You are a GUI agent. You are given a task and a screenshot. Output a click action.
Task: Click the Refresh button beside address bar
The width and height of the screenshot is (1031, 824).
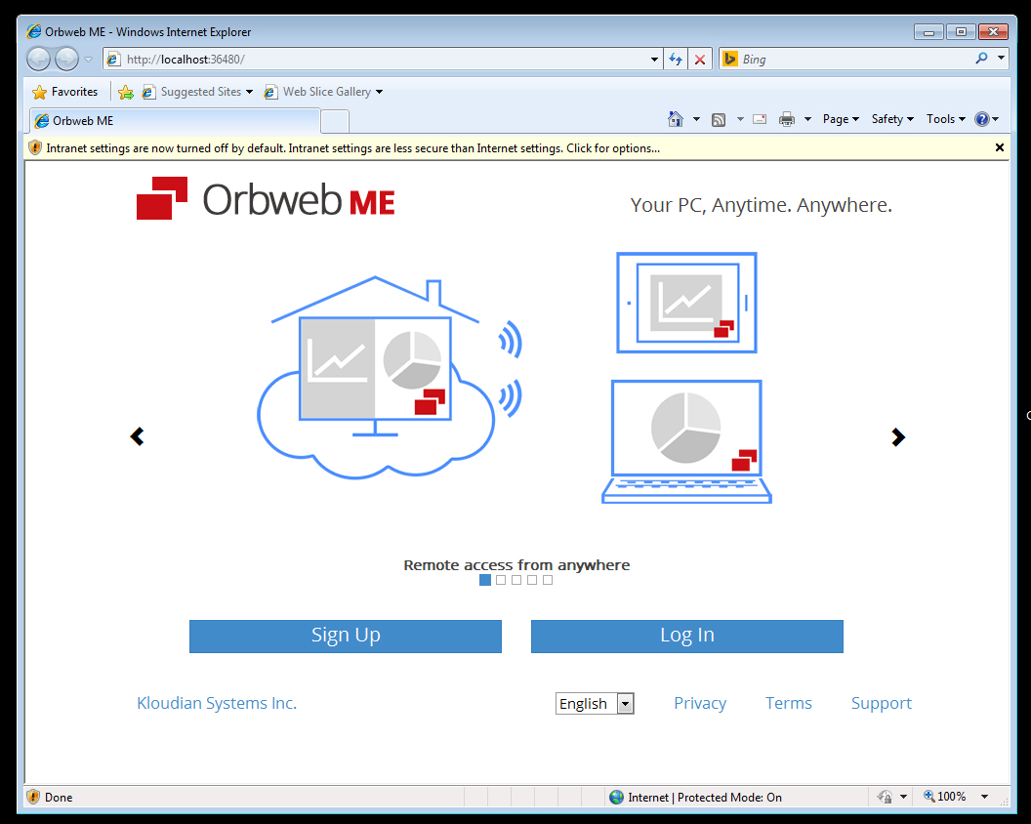click(x=676, y=60)
